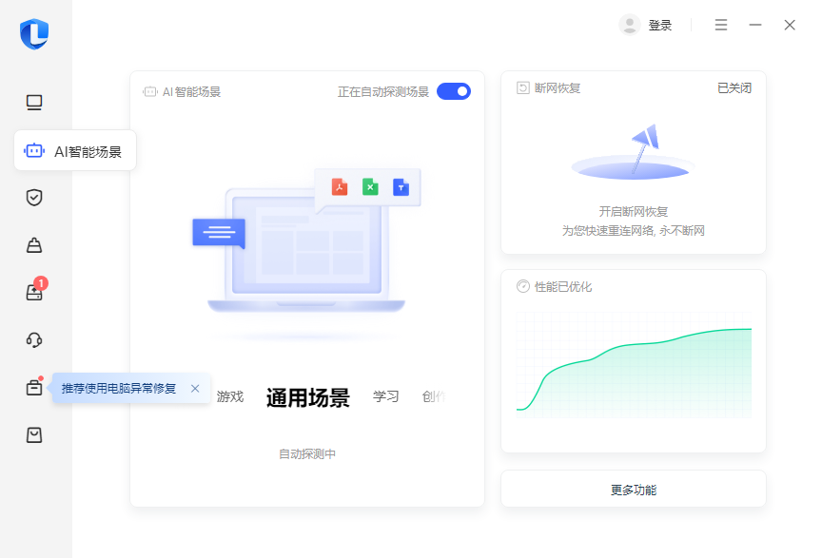
Task: Open the computer overview sidebar icon
Action: [34, 103]
